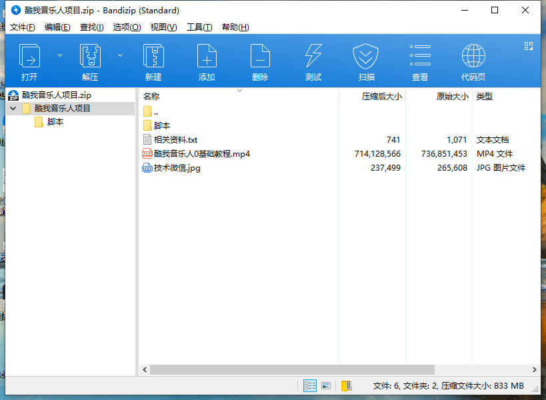Click the ZIP archive icon in the tree

click(13, 95)
